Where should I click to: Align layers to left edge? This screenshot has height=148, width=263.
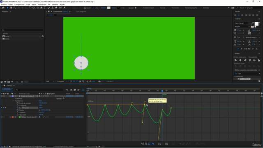click(235, 60)
